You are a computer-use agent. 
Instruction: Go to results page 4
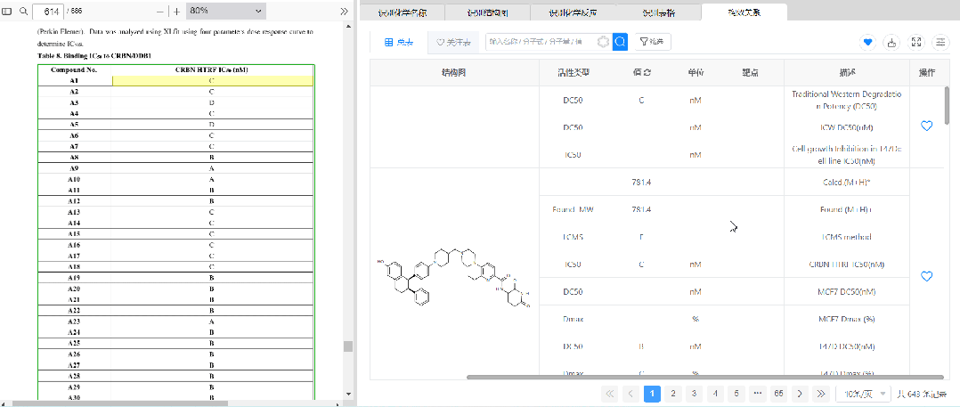click(715, 394)
